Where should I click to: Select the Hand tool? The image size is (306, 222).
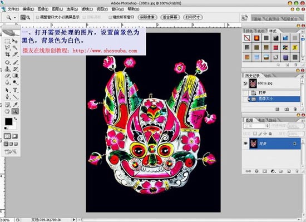point(7,111)
